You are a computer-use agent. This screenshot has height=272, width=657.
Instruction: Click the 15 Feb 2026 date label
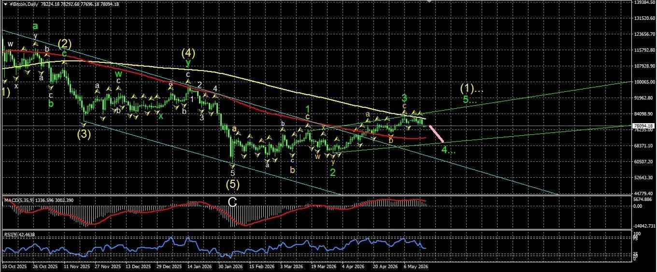click(x=261, y=266)
